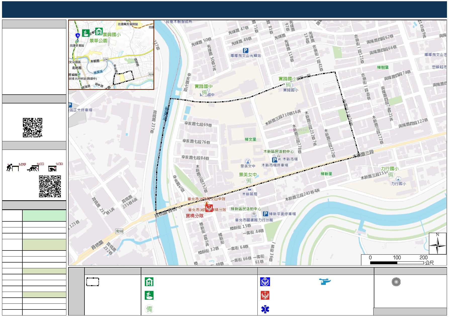The image size is (449, 317).
Task: Click the 木新市場停車場 label
Action: (275, 165)
